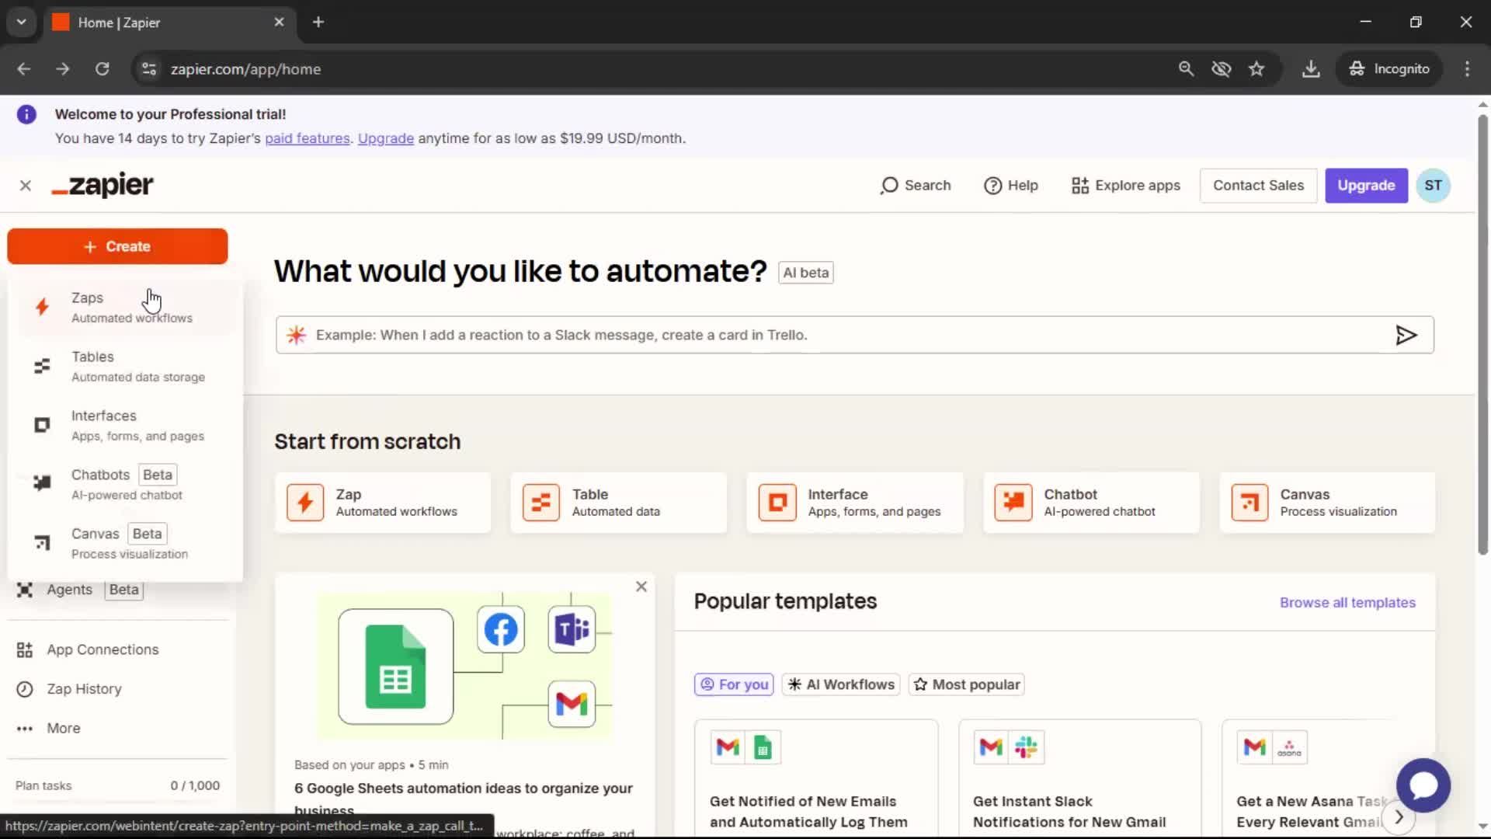Reload the page
Viewport: 1491px width, 839px height.
coord(102,69)
